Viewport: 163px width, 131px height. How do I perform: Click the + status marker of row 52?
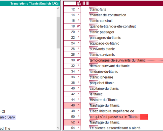78,122
